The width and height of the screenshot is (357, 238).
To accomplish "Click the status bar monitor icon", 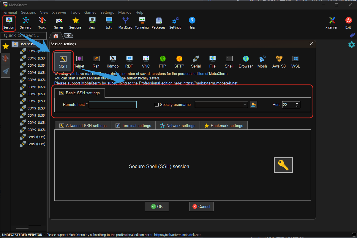I will coord(354,235).
